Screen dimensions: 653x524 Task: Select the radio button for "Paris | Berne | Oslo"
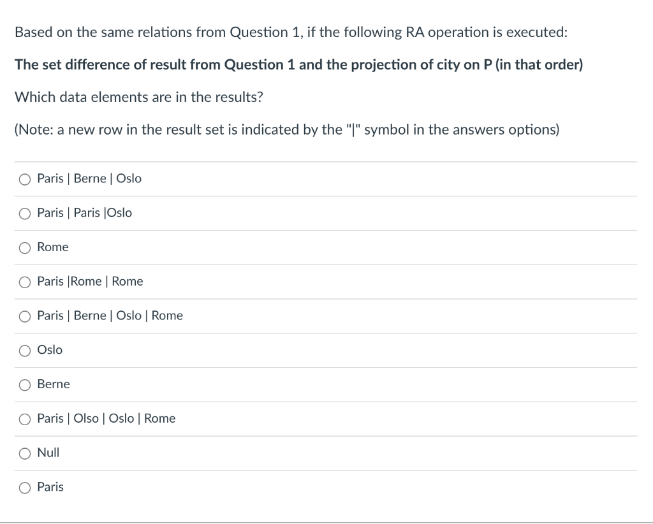click(x=24, y=179)
